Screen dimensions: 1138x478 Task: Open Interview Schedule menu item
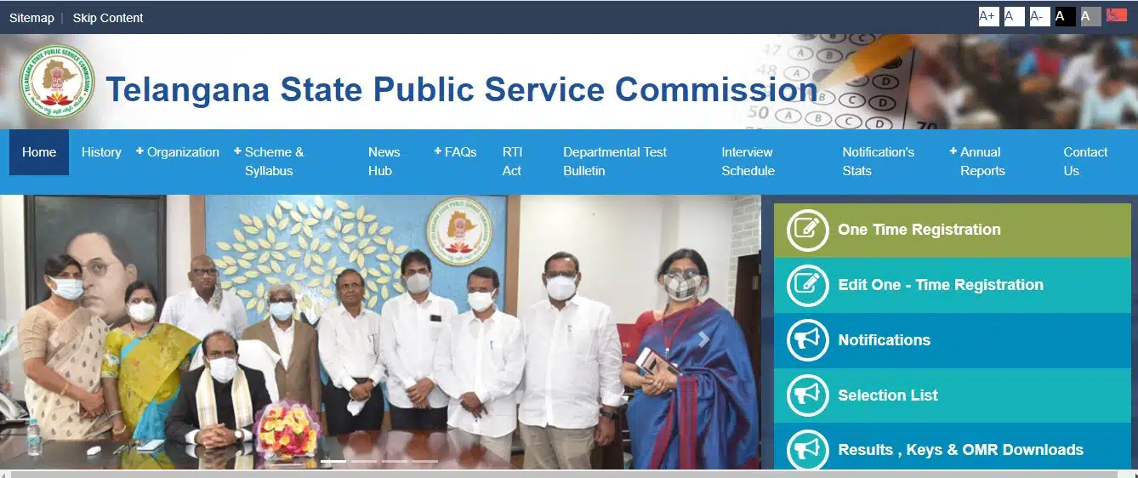(x=748, y=162)
